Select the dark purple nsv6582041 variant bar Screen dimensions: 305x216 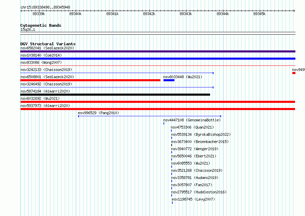[x=158, y=51]
